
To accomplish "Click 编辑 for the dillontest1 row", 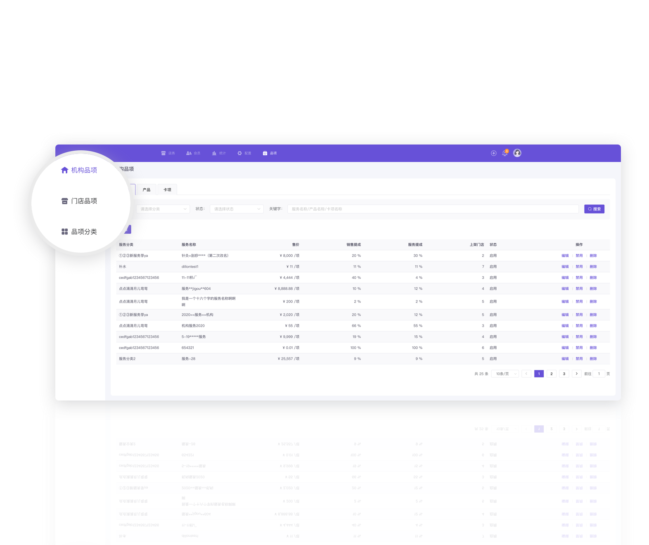I will [x=565, y=267].
